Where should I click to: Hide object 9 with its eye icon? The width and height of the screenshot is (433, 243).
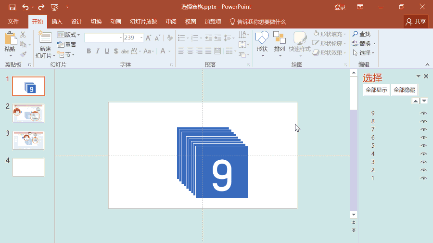tap(423, 114)
